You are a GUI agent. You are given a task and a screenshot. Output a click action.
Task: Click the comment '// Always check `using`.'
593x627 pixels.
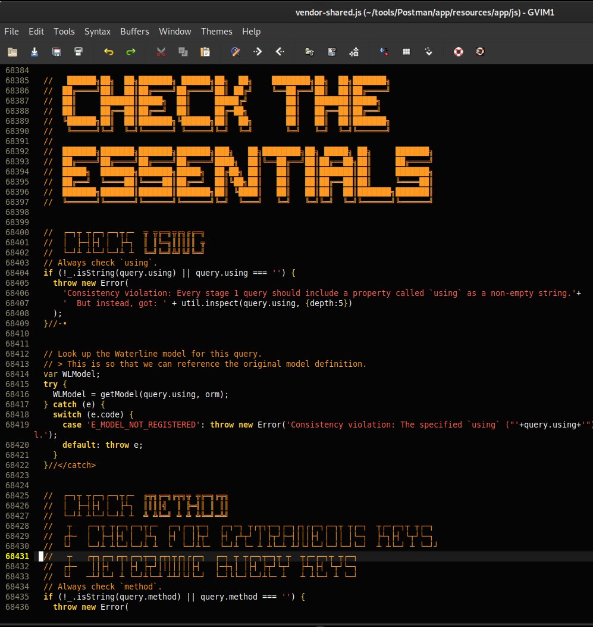[101, 263]
